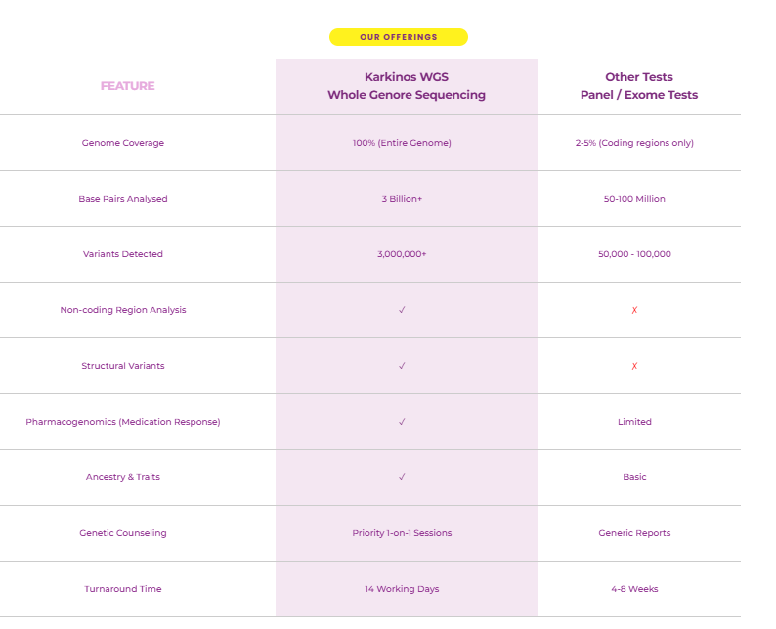776x629 pixels.
Task: Click the red cross for Non-coding Region Analysis
Action: pos(634,310)
